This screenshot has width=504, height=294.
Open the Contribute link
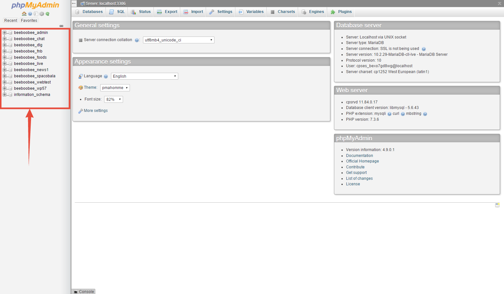coord(355,167)
